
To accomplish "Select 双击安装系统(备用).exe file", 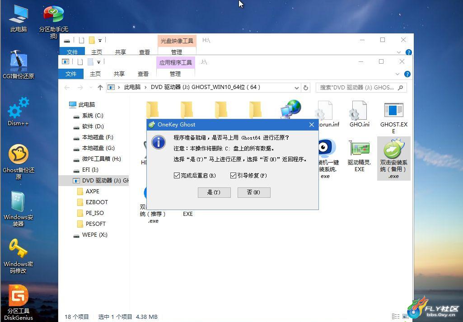I will point(393,159).
